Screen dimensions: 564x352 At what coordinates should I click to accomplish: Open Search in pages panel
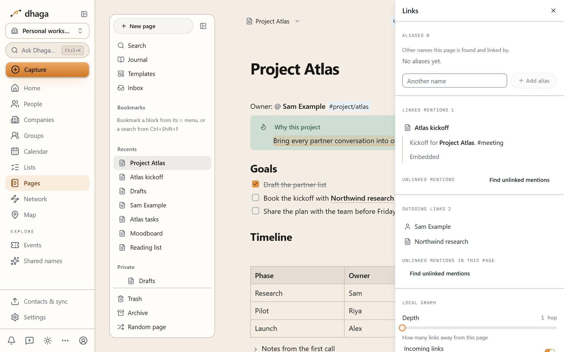(x=162, y=45)
